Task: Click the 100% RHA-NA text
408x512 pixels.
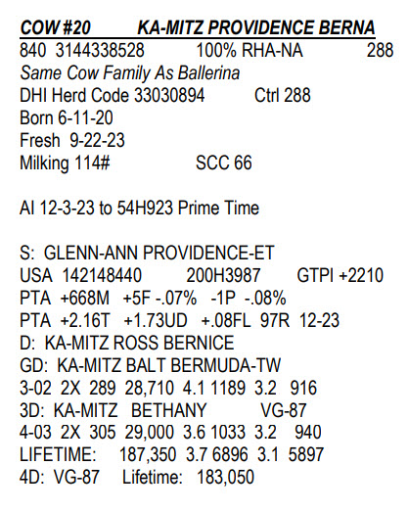Action: tap(249, 50)
